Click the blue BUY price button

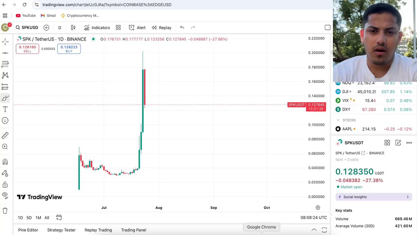tap(69, 49)
